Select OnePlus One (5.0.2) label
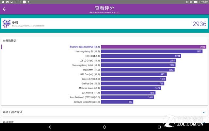The image size is (209, 131). click(90, 84)
